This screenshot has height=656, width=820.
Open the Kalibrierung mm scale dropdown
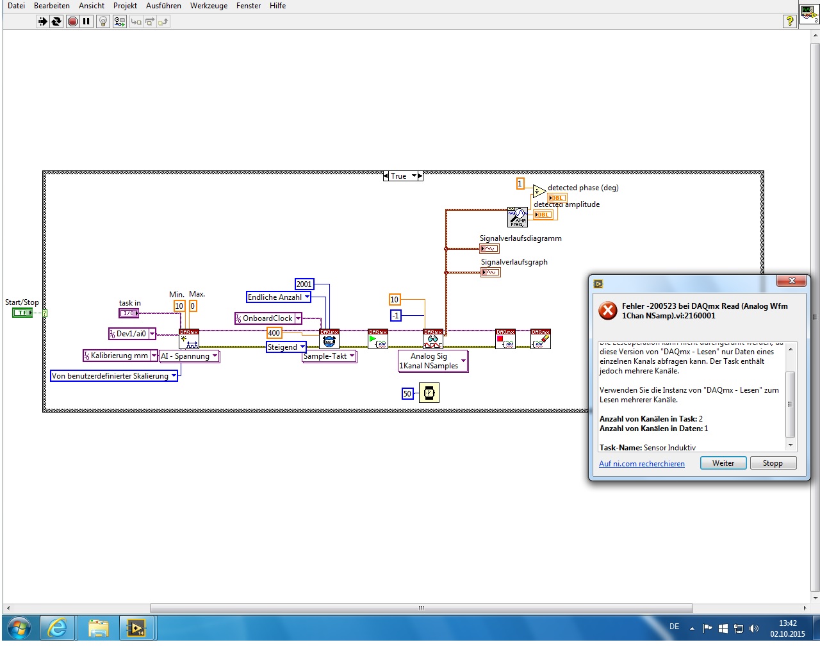[x=154, y=356]
